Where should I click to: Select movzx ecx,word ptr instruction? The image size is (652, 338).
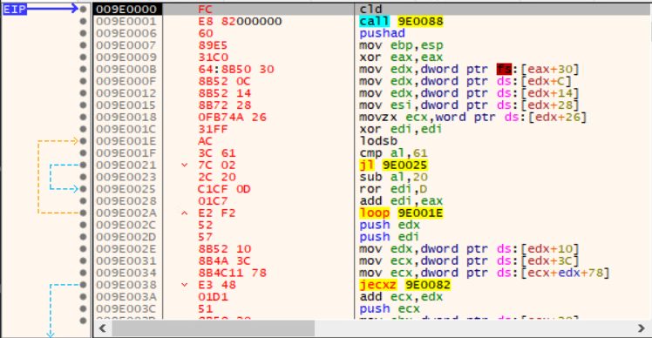[x=473, y=118]
